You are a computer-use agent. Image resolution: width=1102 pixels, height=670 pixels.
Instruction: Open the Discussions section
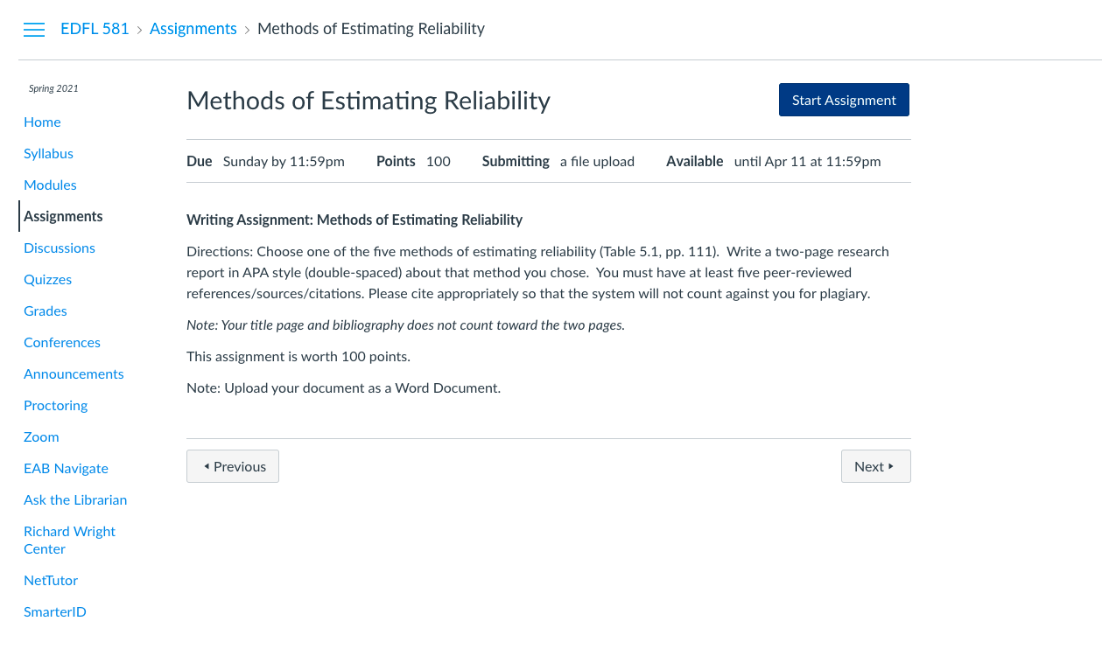(x=60, y=248)
